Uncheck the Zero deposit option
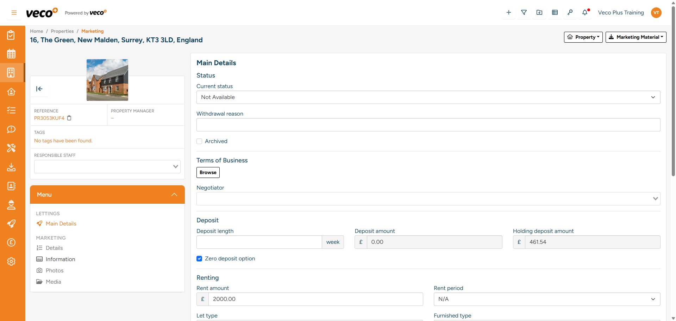The width and height of the screenshot is (676, 321). click(x=199, y=258)
